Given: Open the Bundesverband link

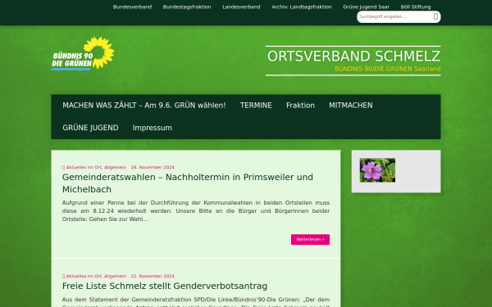Looking at the screenshot, I should point(132,7).
